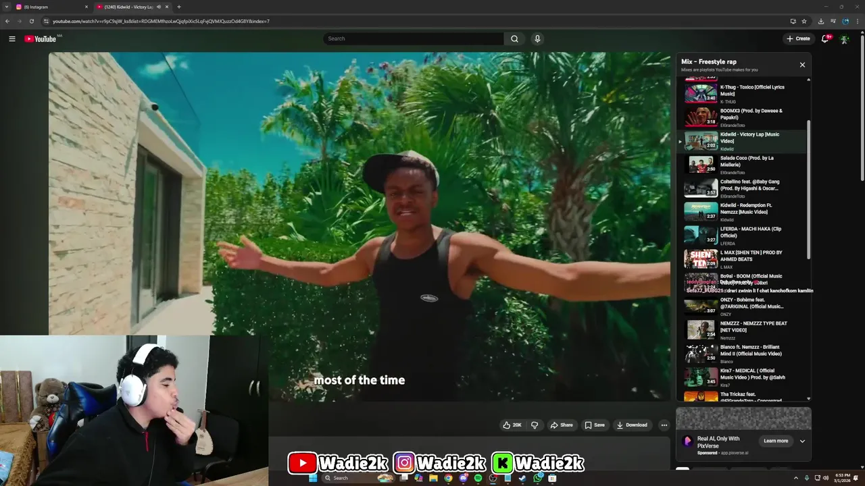Viewport: 865px width, 486px height.
Task: Close the Instagram tab
Action: point(86,7)
